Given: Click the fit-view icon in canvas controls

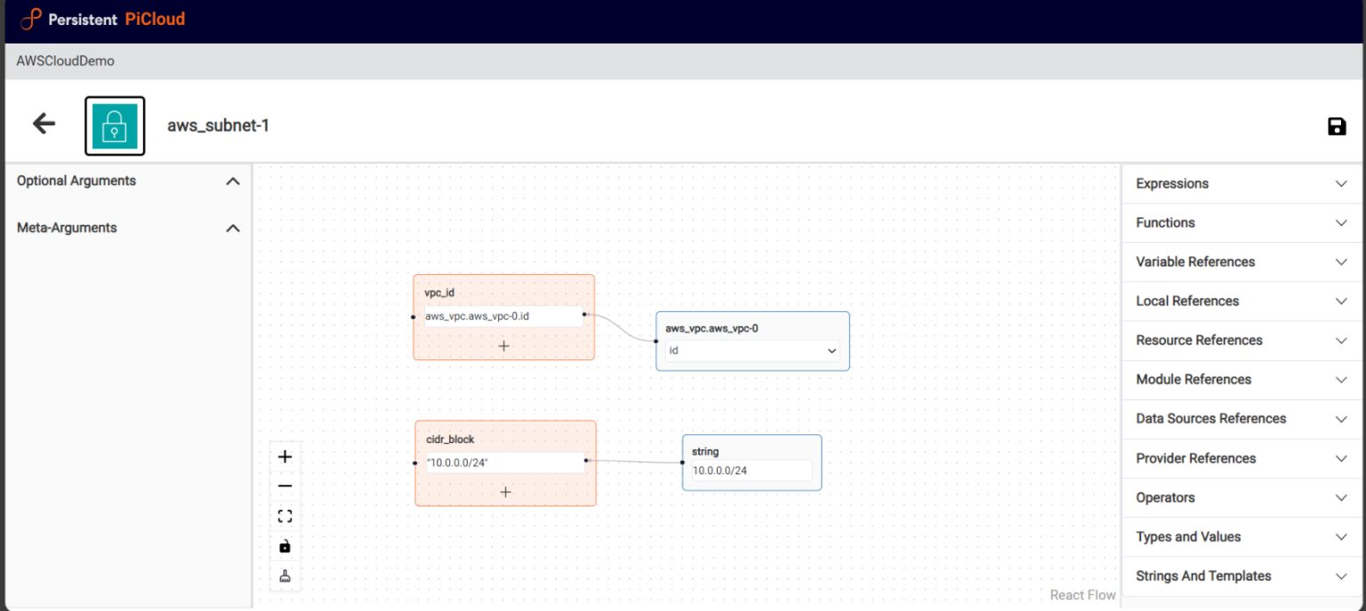Looking at the screenshot, I should (x=285, y=515).
